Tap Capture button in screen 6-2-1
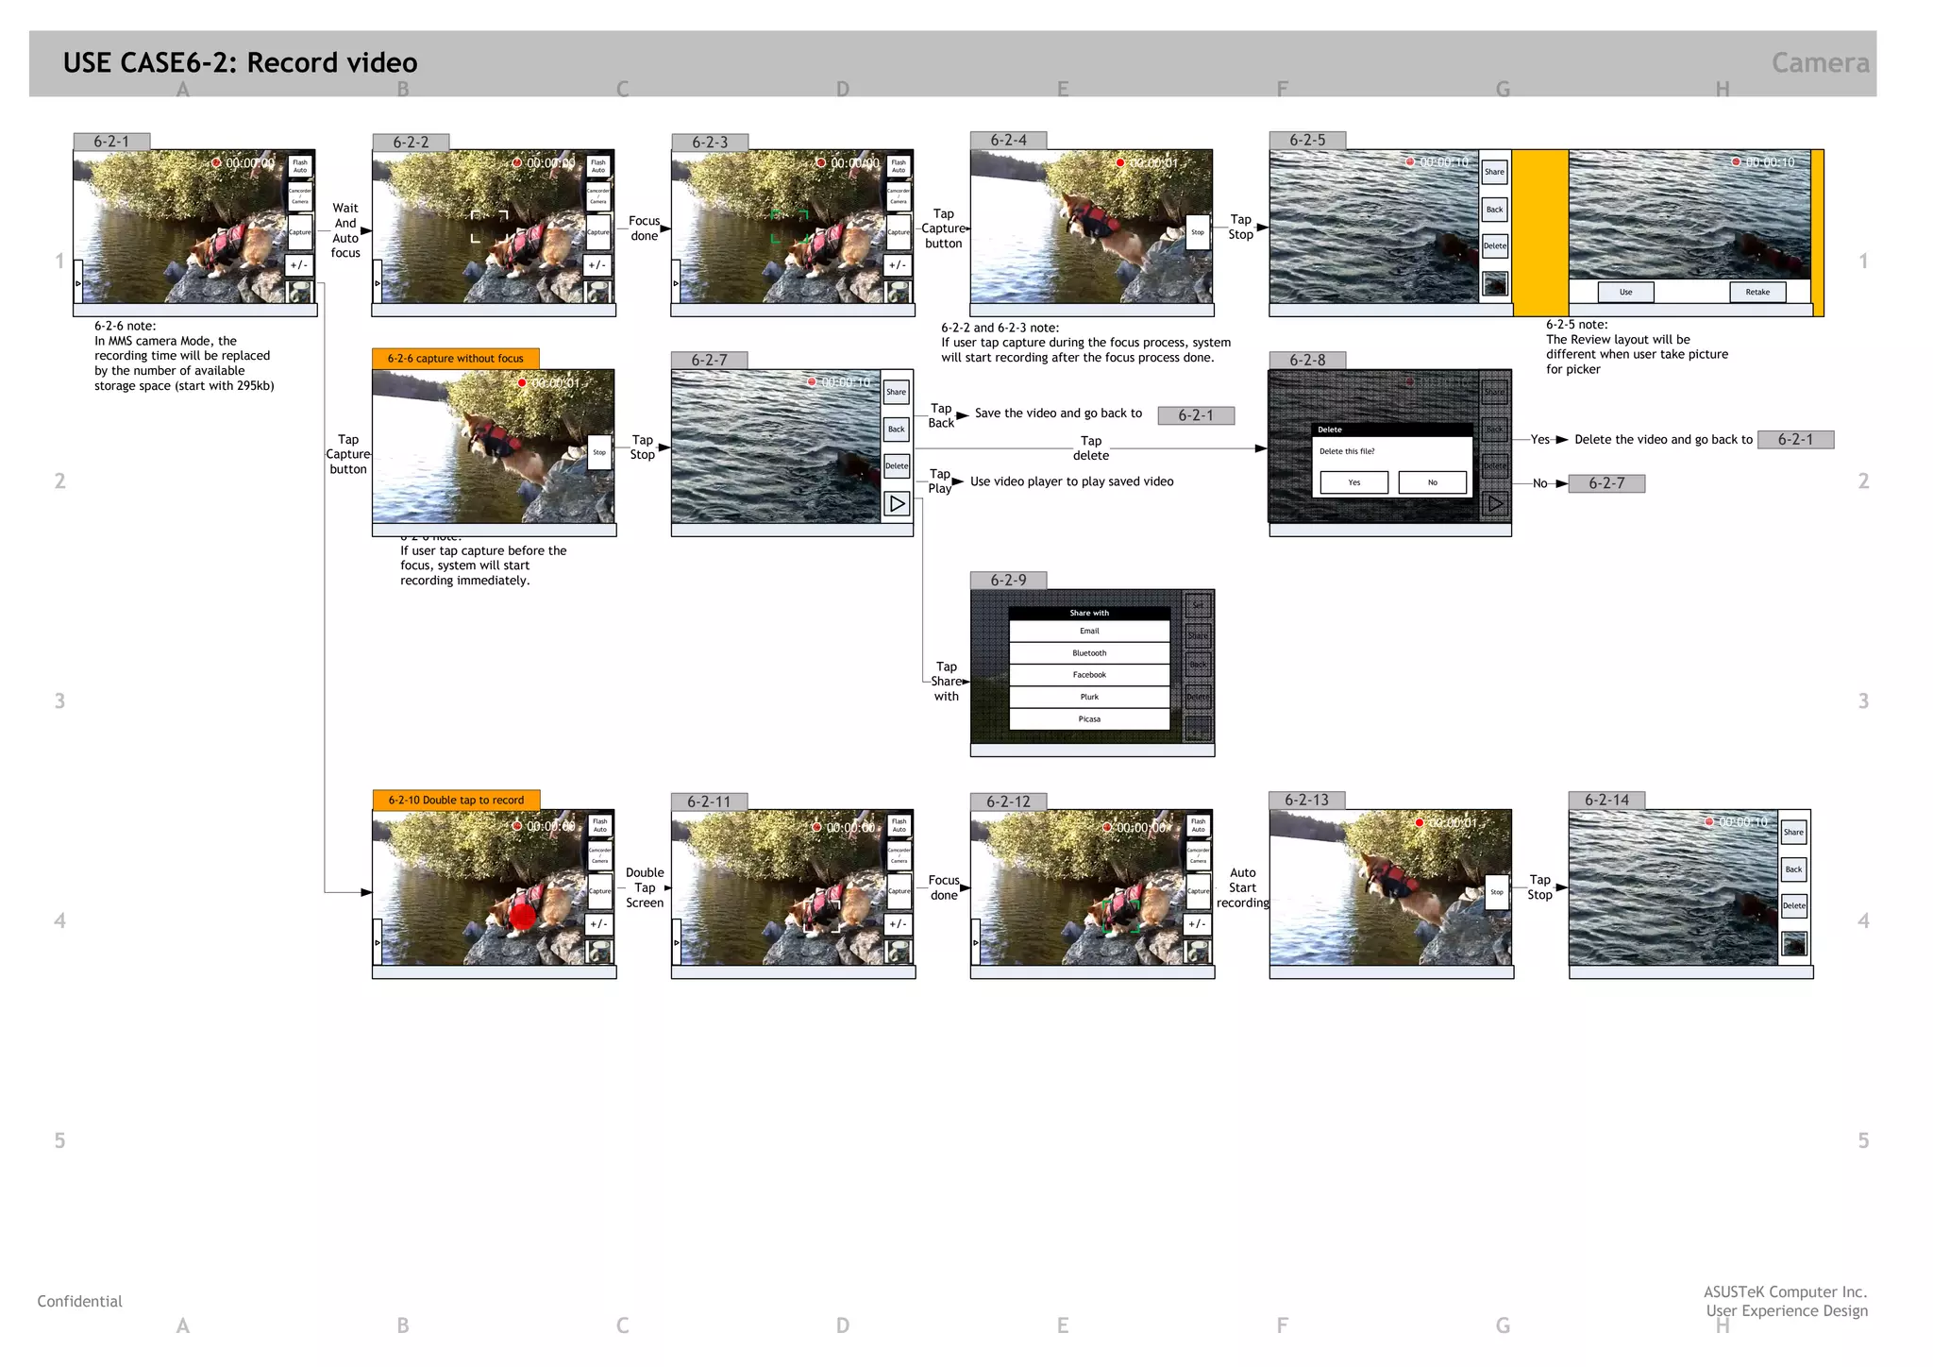This screenshot has width=1933, height=1367. tap(300, 231)
